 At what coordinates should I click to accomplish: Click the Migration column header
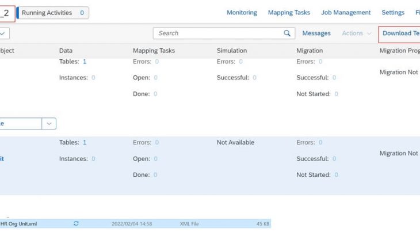pyautogui.click(x=310, y=51)
